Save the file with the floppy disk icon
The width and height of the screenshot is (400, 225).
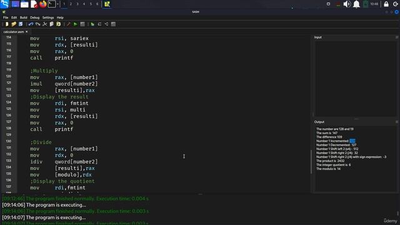pos(21,24)
